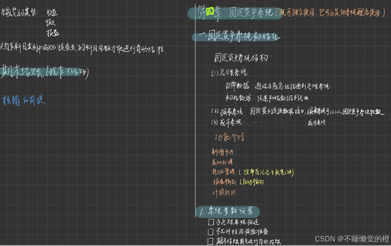Select the (2) 报表系统 label
This screenshot has height=246, width=391.
click(x=227, y=111)
